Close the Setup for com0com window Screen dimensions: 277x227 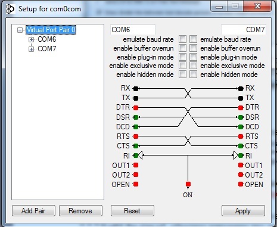[257, 7]
